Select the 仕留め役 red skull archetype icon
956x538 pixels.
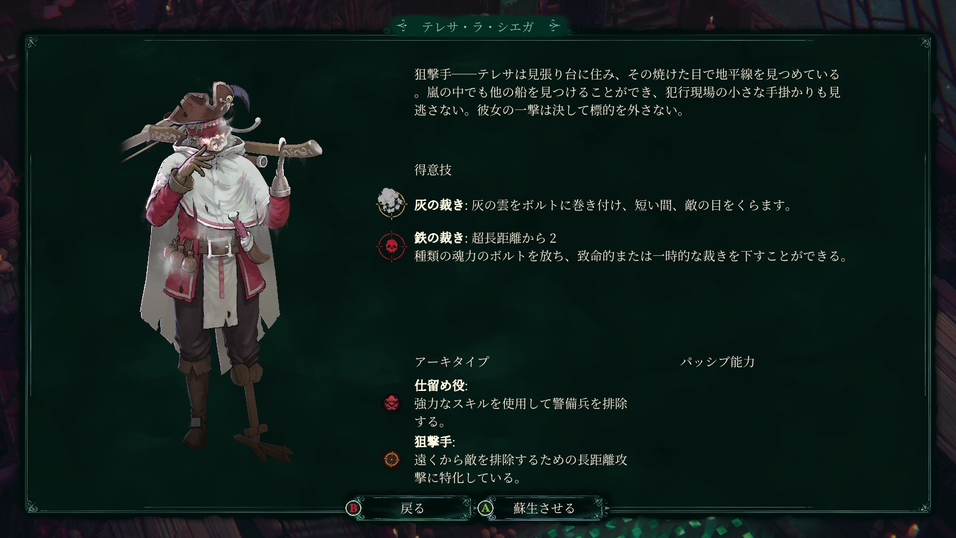click(391, 403)
